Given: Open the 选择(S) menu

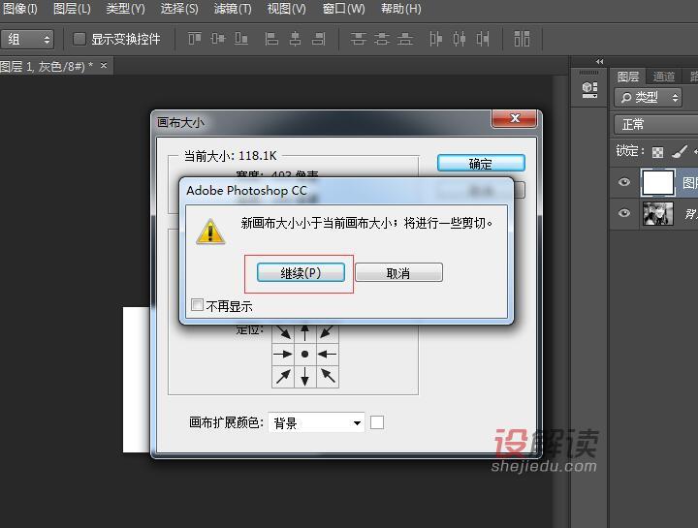Looking at the screenshot, I should (x=179, y=9).
